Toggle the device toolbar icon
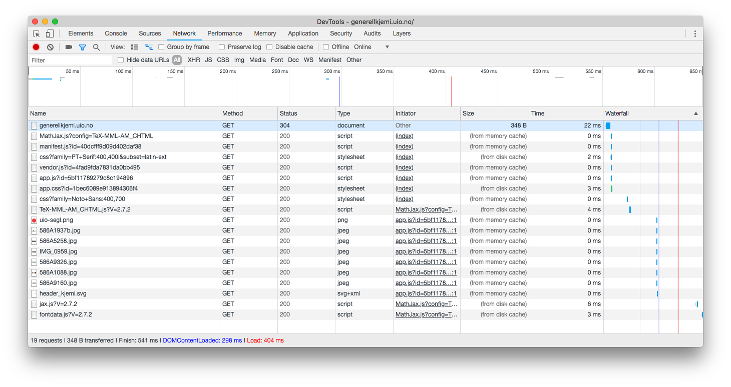This screenshot has width=731, height=387. pos(50,33)
